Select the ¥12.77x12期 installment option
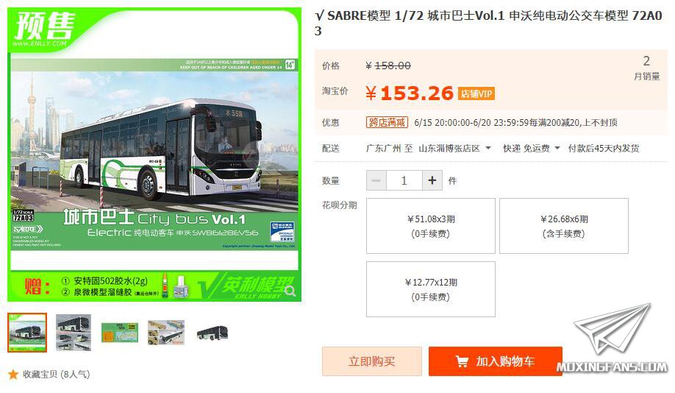The height and width of the screenshot is (393, 675). tap(431, 289)
